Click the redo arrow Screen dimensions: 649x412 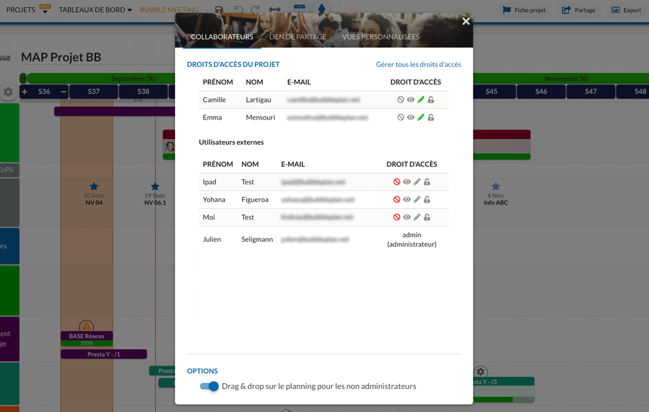tap(256, 9)
